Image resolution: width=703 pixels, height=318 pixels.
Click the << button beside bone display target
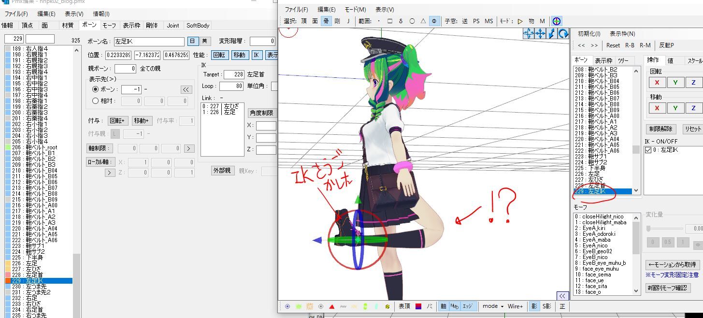coord(186,90)
